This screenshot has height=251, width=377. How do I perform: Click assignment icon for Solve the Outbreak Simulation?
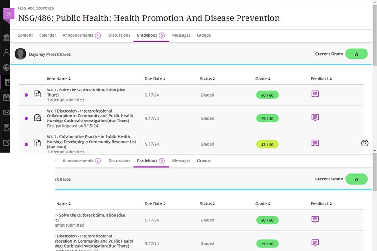(x=38, y=94)
